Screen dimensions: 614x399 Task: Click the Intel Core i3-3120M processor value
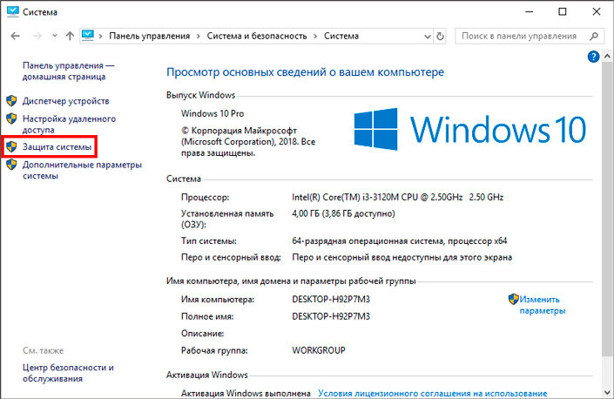397,197
